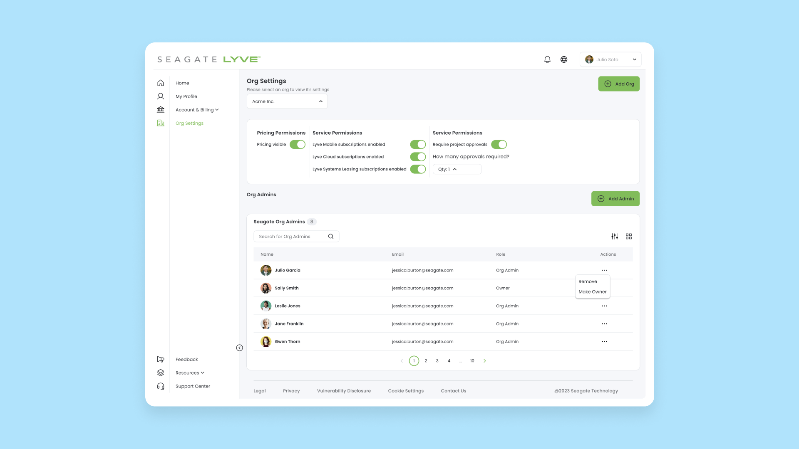
Task: Select Make Owner from actions context menu
Action: point(593,292)
